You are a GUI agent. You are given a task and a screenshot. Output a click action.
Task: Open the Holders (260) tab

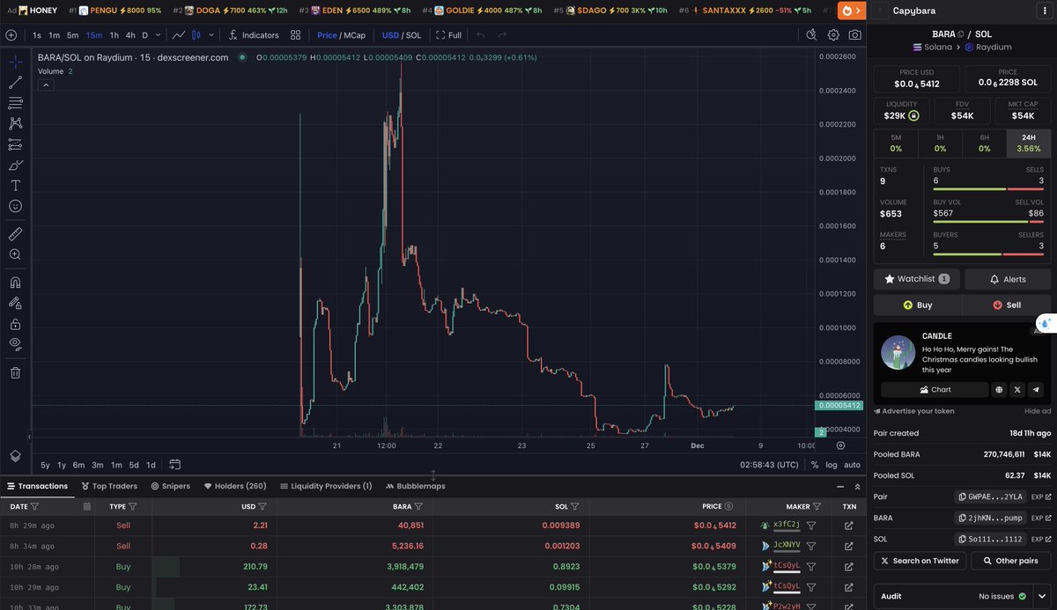235,486
